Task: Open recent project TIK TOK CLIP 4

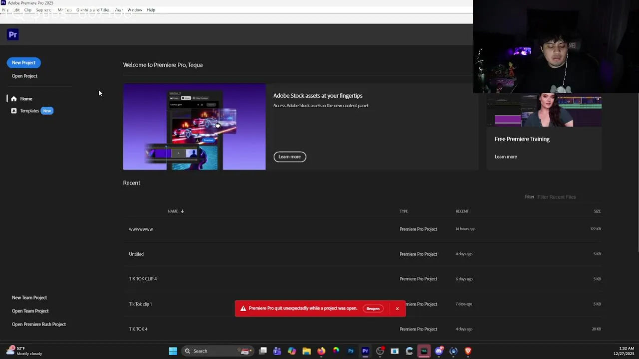Action: point(362,279)
